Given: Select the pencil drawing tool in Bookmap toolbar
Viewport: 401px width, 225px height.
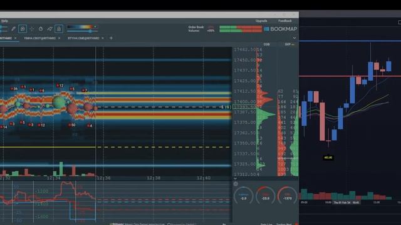Looking at the screenshot, I should (x=14, y=29).
